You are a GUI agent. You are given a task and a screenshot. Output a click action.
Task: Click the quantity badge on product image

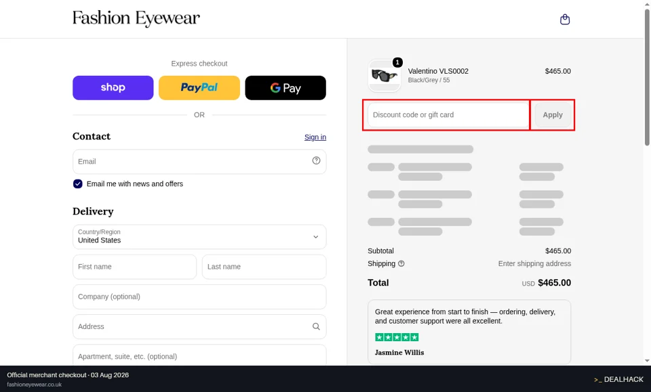click(x=397, y=62)
